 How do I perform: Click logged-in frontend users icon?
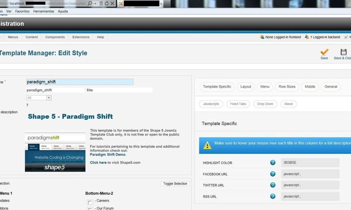click(262, 37)
